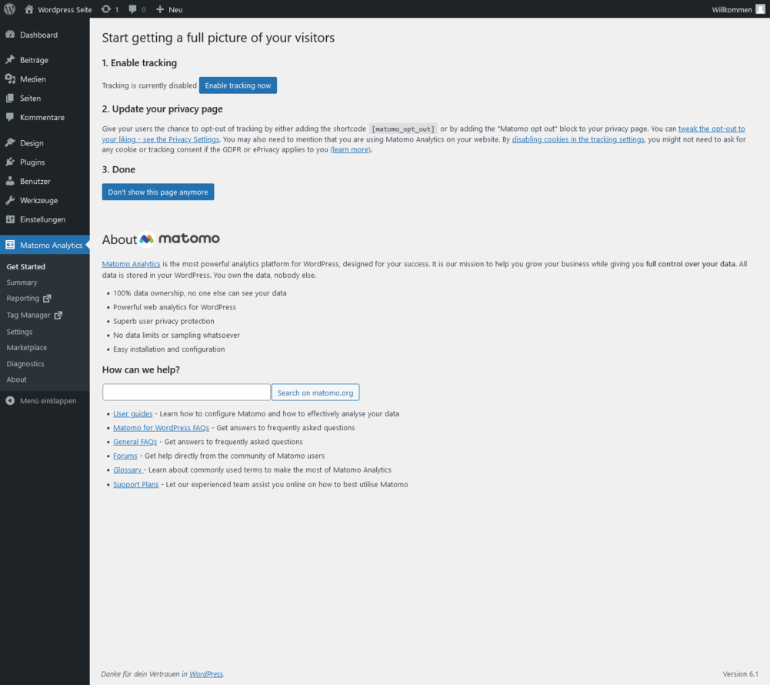The image size is (770, 685).
Task: Open the Matomo Diagnostics submenu item
Action: tap(25, 363)
